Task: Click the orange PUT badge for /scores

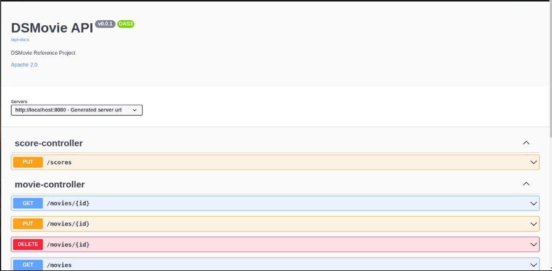Action: tap(28, 162)
